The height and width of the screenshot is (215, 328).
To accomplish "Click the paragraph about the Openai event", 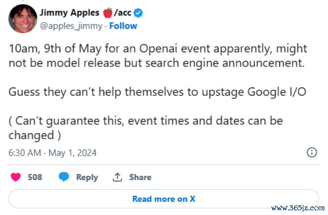I will point(157,56).
